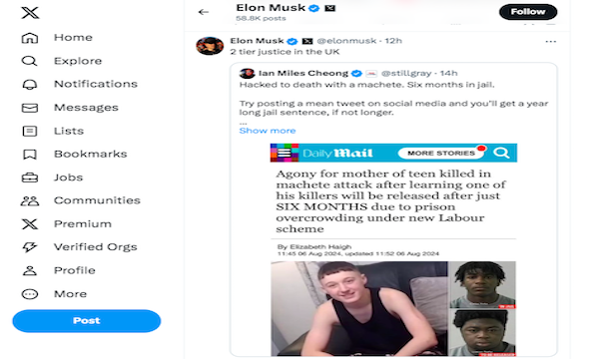The image size is (589, 359).
Task: Open the Notifications bell icon
Action: point(30,85)
